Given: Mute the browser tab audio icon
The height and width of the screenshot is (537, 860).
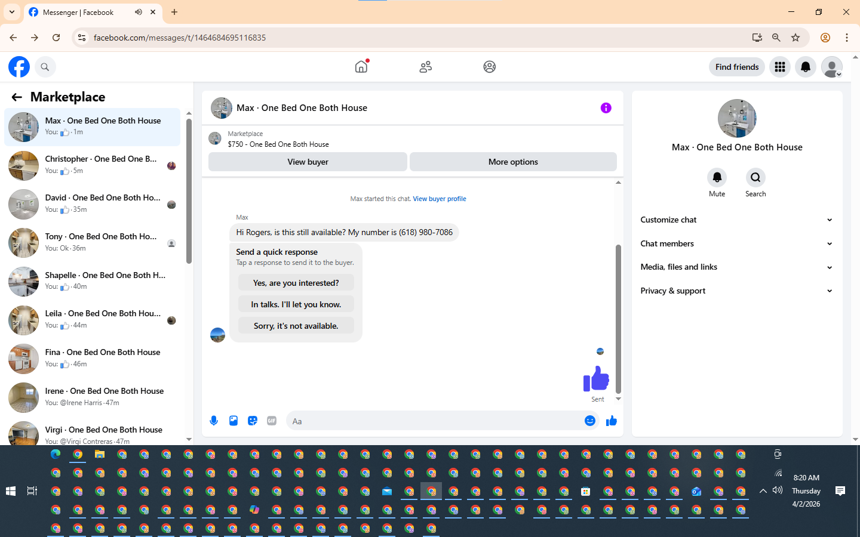Looking at the screenshot, I should [139, 12].
